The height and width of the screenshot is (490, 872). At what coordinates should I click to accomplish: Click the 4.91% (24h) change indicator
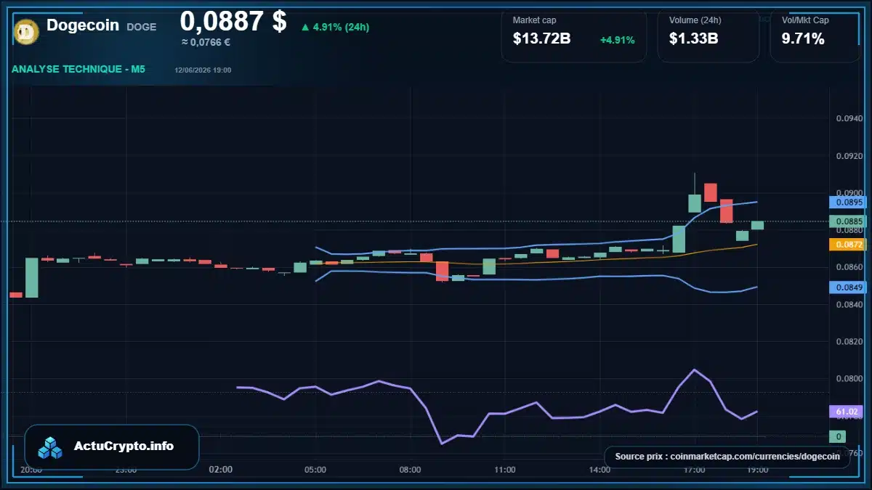[x=335, y=27]
